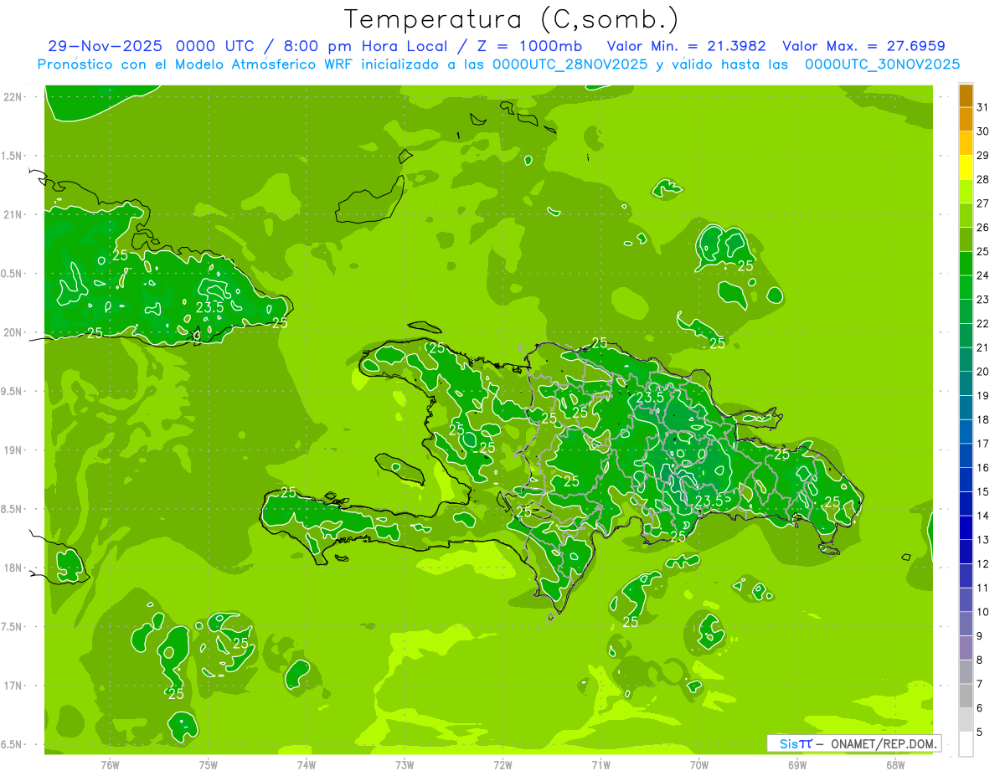The image size is (1005, 776).
Task: Click the title "Temperatura (C,somb.)"
Action: point(512,19)
